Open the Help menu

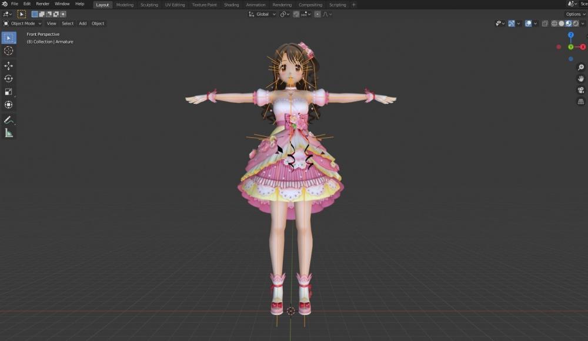pos(80,4)
